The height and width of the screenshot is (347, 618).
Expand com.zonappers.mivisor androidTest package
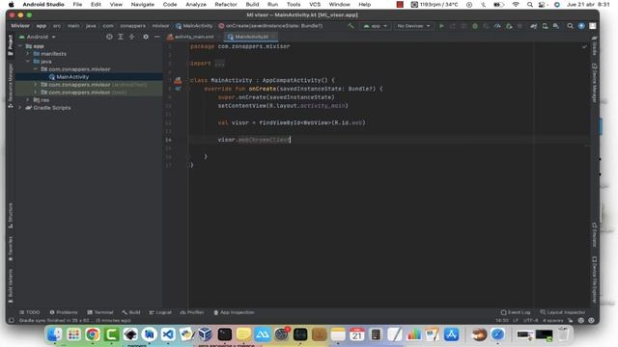tap(36, 85)
